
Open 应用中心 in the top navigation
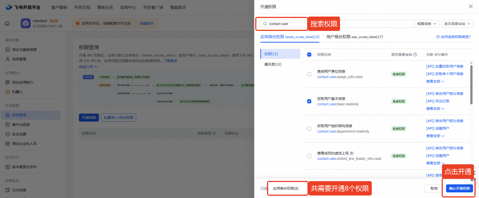pos(128,8)
